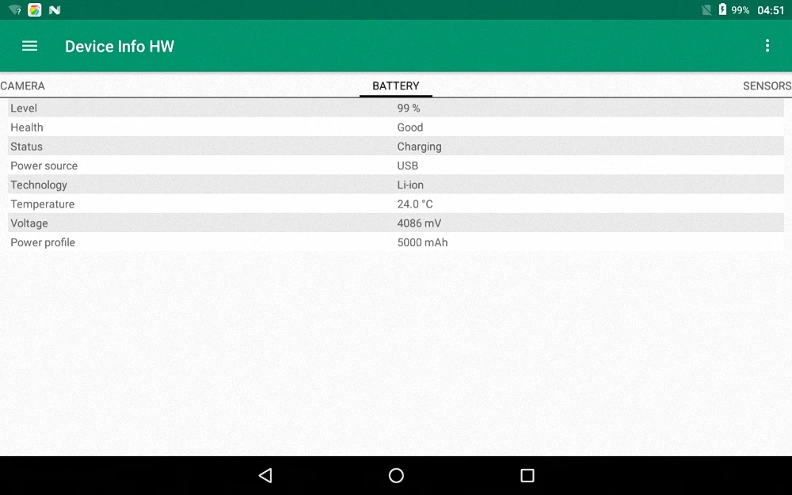Tap the Level row label
The width and height of the screenshot is (792, 495).
pyautogui.click(x=24, y=108)
